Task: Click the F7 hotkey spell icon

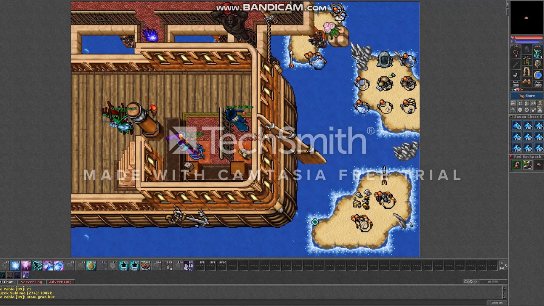Action: (59, 266)
